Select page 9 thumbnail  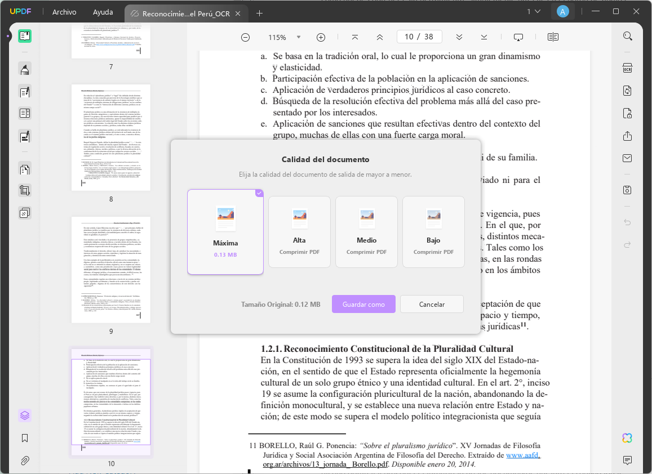pos(111,270)
